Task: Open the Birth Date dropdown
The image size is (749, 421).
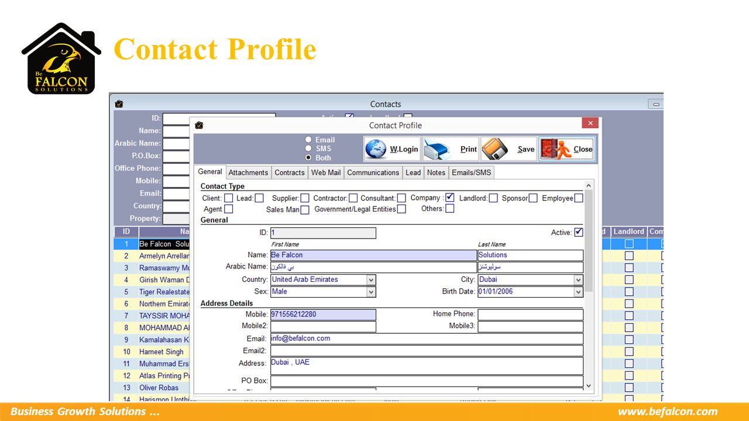Action: pos(578,292)
